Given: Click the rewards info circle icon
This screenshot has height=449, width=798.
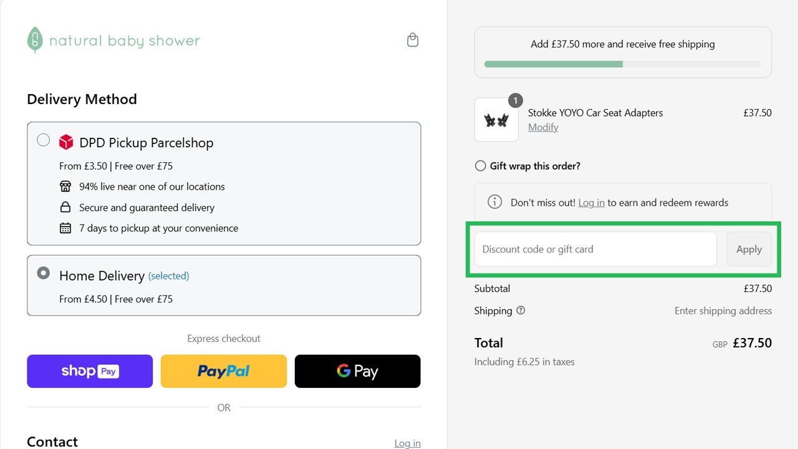Looking at the screenshot, I should click(494, 201).
